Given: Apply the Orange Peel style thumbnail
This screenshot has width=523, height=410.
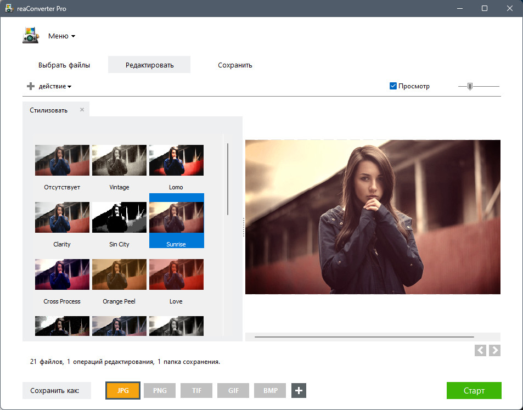Looking at the screenshot, I should click(119, 274).
